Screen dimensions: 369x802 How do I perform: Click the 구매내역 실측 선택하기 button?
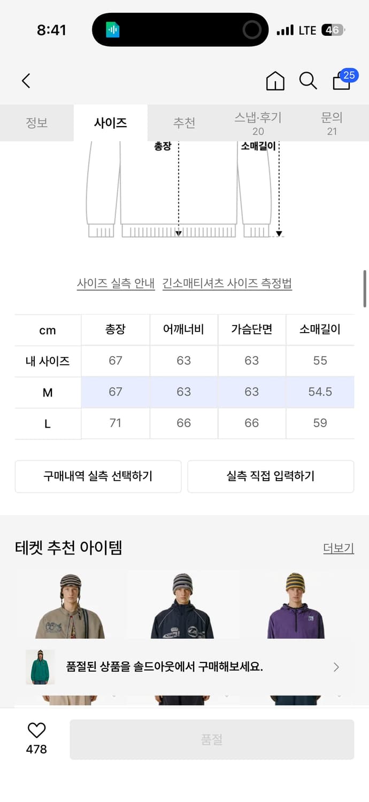(x=98, y=476)
